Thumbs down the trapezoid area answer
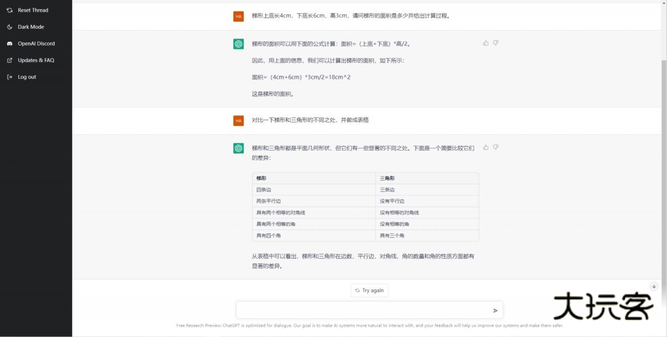 [496, 43]
